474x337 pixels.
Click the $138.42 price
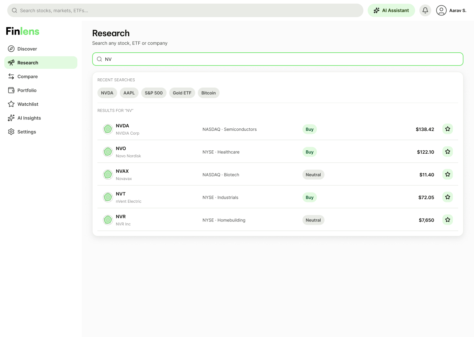coord(425,129)
